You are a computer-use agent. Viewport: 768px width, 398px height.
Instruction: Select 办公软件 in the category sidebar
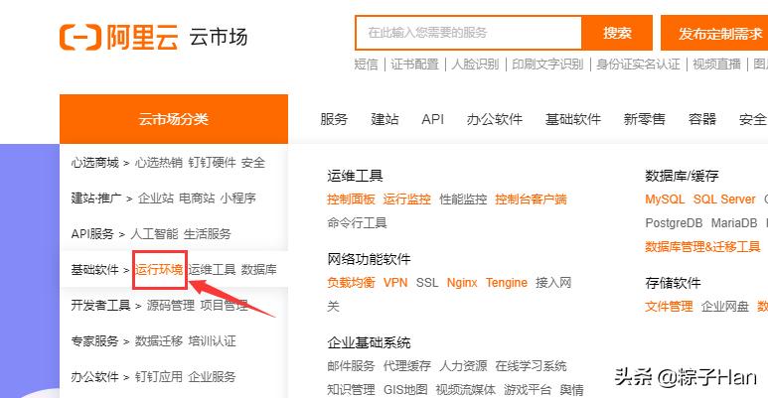pyautogui.click(x=95, y=377)
